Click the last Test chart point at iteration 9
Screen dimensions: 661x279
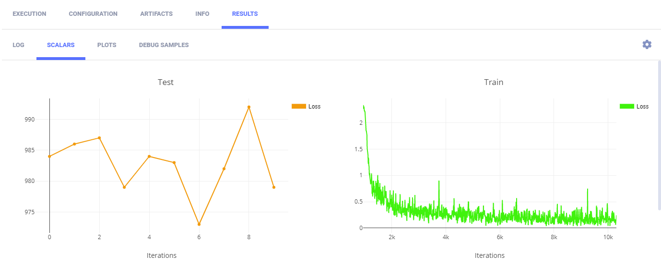274,187
